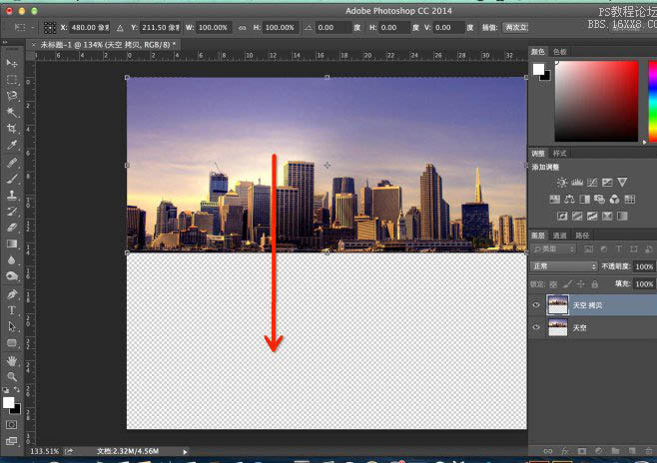
Task: Hide the 天空 拷贝 layer
Action: click(x=536, y=304)
